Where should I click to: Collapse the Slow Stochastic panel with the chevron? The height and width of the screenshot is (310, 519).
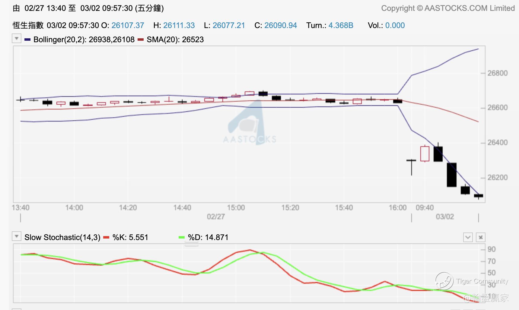coord(468,237)
